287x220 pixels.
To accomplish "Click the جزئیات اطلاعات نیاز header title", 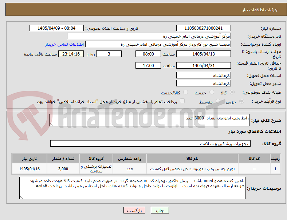I will [x=260, y=10].
